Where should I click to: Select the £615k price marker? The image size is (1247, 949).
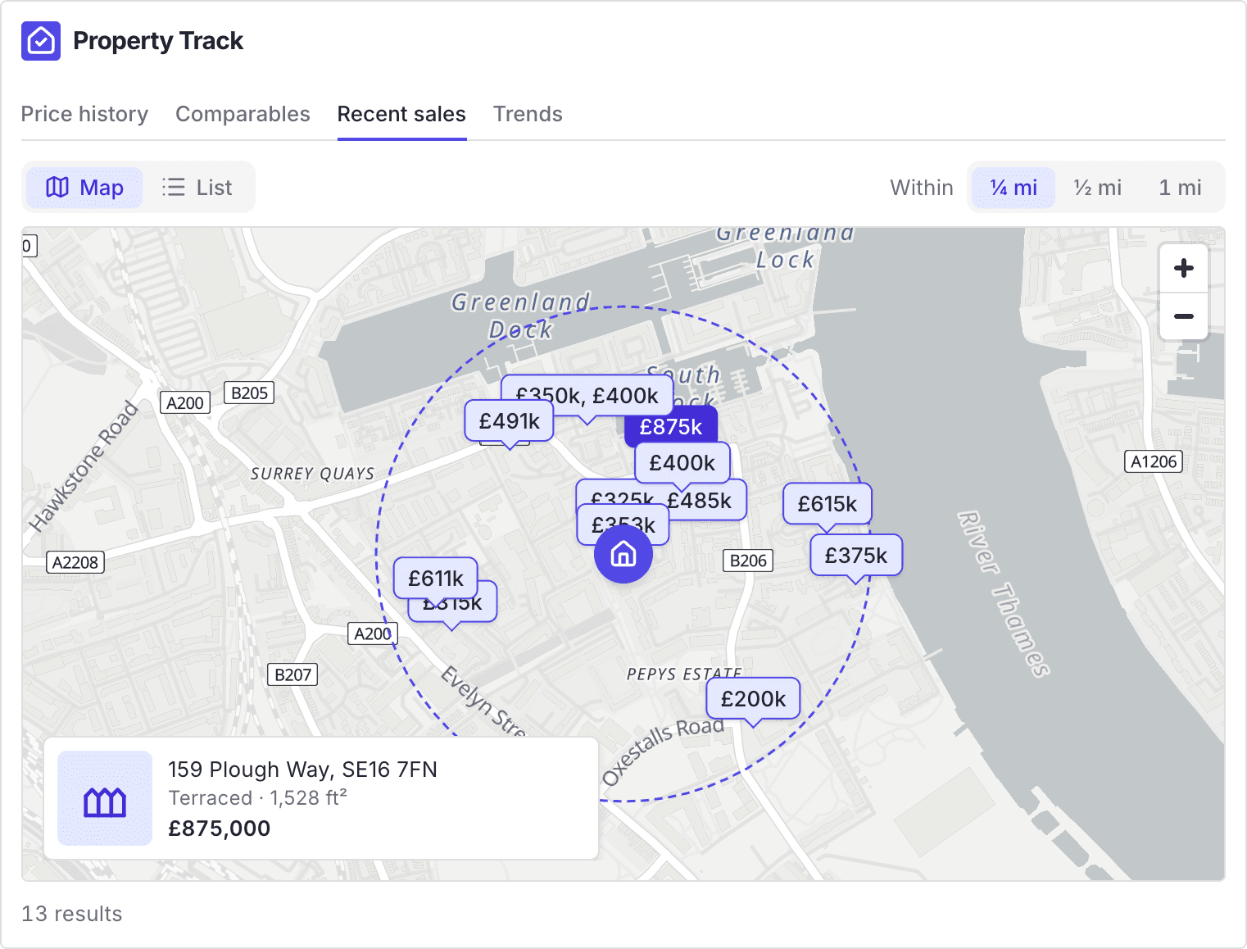click(828, 504)
